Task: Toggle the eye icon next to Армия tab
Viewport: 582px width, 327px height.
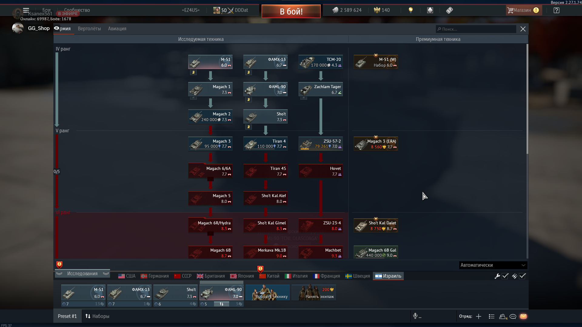Action: coord(57,28)
